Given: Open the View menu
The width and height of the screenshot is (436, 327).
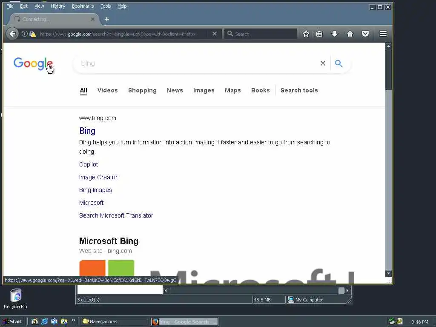Looking at the screenshot, I should click(39, 6).
